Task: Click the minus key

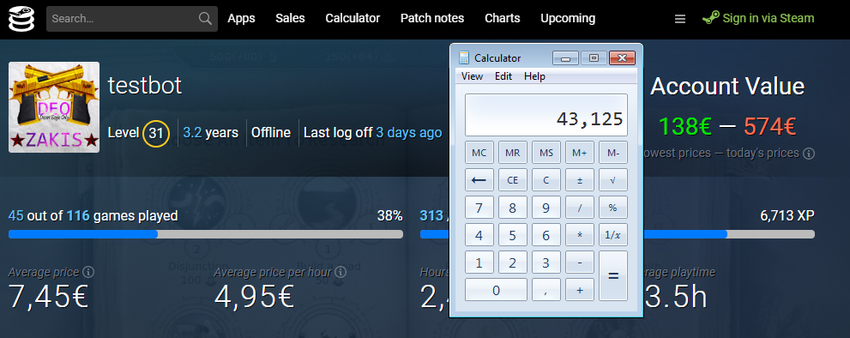Action: pos(580,263)
